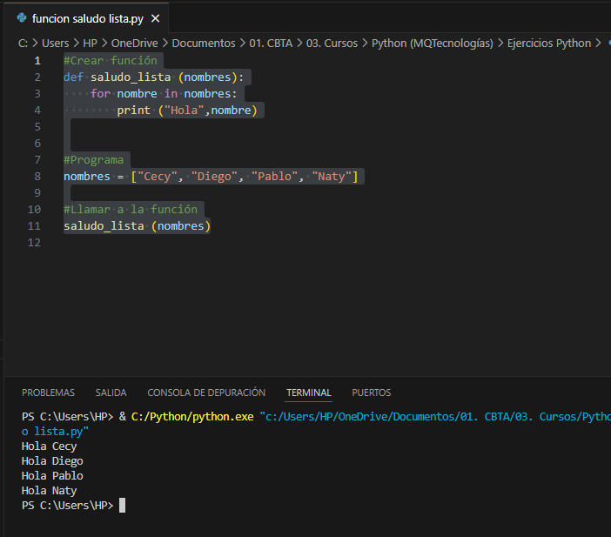
Task: Click the HP breadcrumb segment
Action: (90, 43)
